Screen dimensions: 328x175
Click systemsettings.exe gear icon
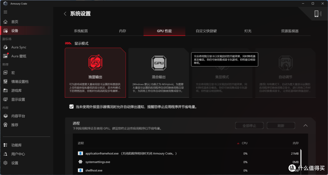point(80,162)
